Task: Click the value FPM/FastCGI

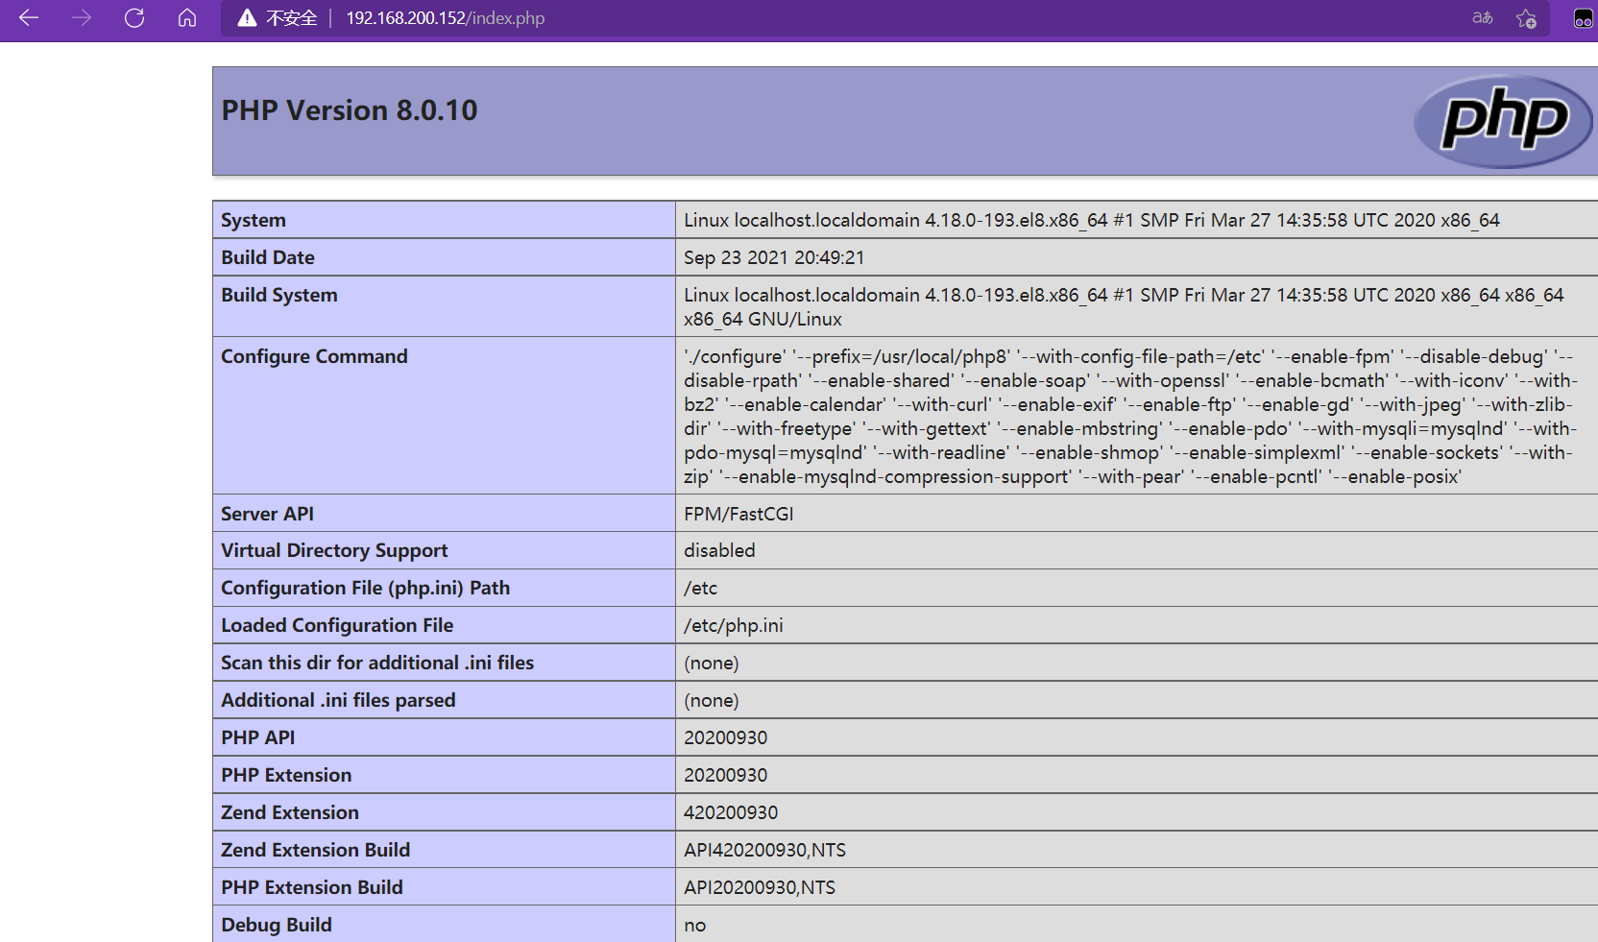Action: (x=738, y=514)
